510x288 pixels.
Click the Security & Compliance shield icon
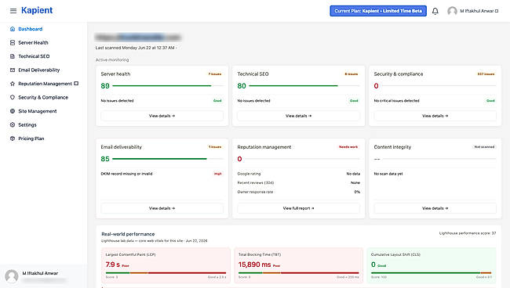(x=13, y=97)
